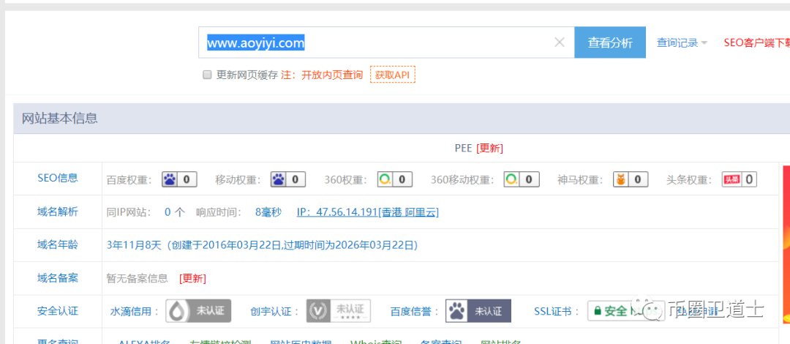
Task: Click the 域名解析 row label
Action: click(58, 212)
